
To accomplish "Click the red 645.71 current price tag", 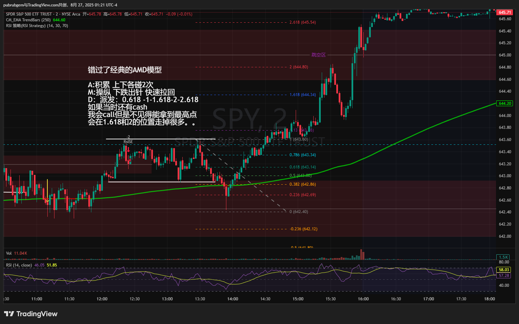I will point(505,13).
